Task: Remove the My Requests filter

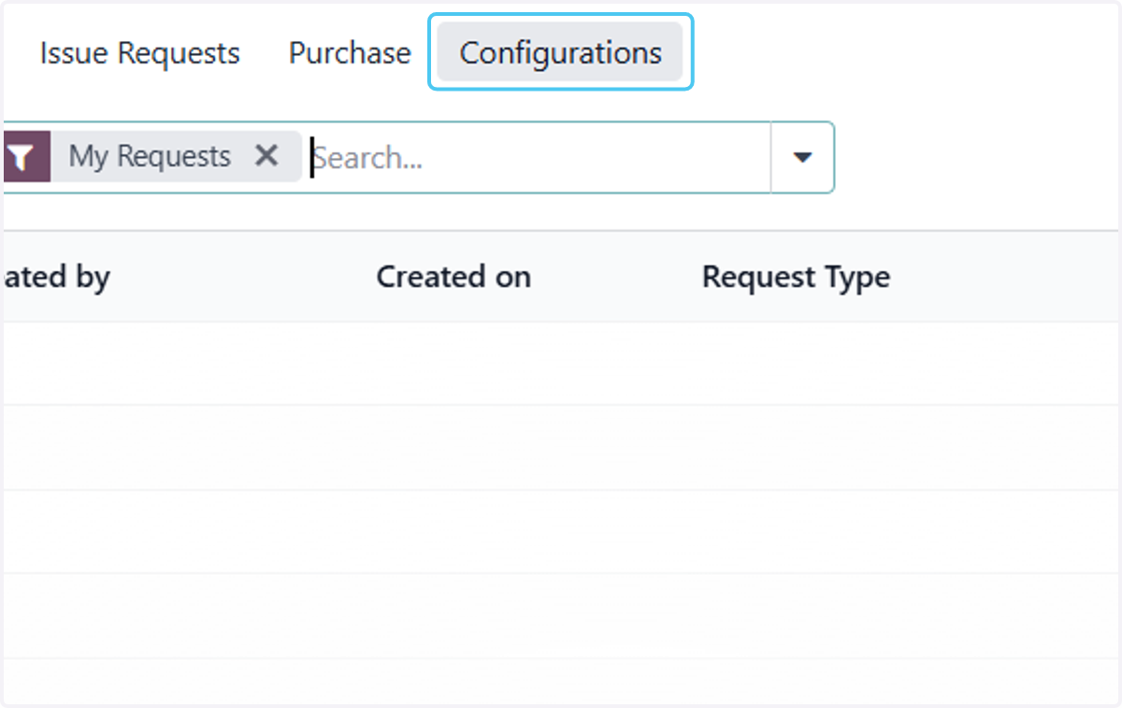Action: coord(266,156)
